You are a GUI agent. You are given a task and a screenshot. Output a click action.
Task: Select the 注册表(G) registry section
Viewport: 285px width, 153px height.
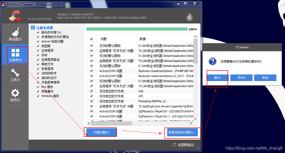pyautogui.click(x=15, y=55)
